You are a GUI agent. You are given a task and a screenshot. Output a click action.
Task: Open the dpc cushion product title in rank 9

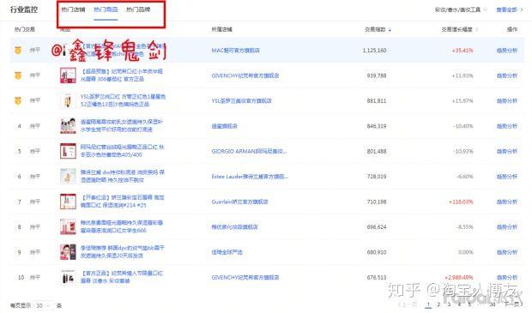[x=123, y=252]
